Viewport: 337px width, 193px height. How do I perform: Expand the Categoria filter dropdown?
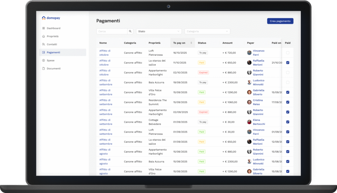[207, 32]
